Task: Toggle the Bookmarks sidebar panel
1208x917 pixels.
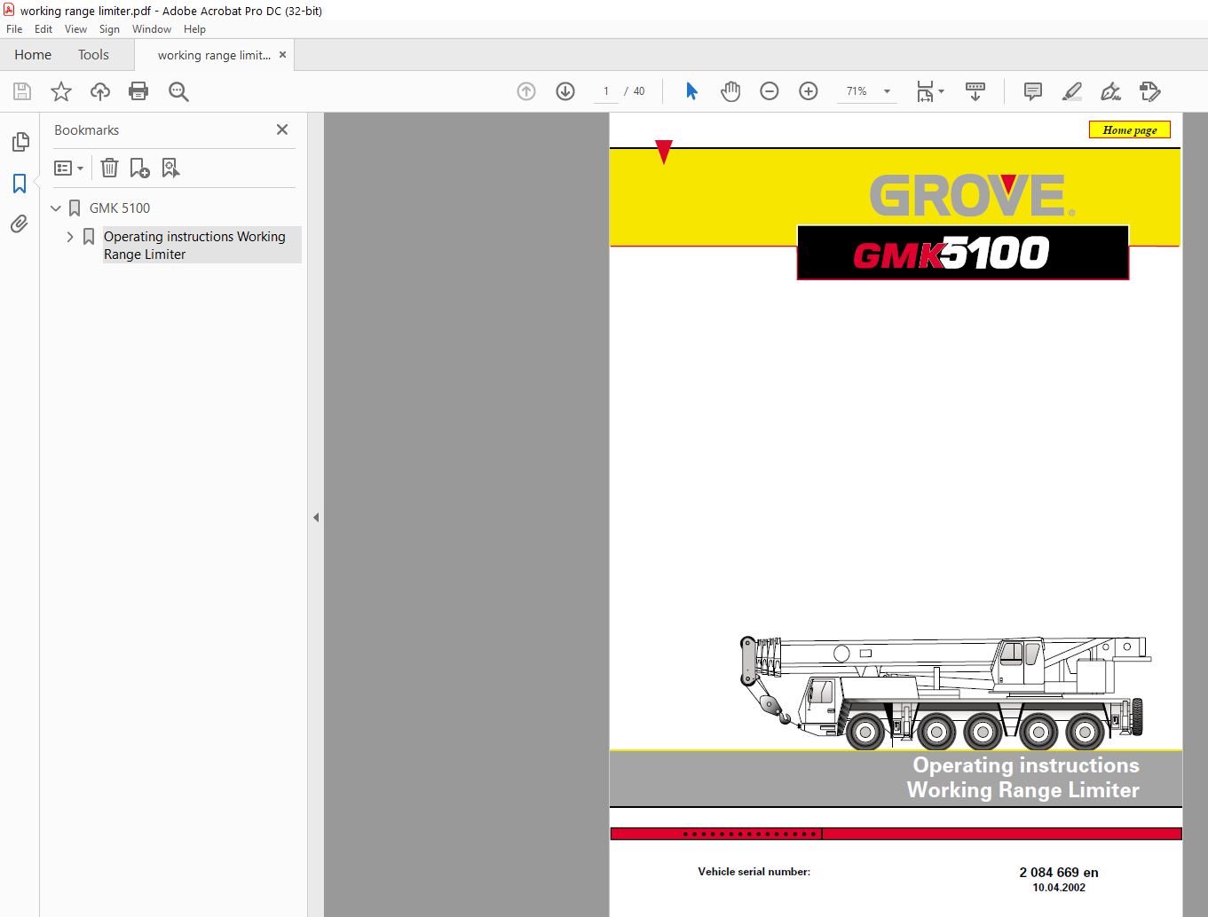Action: [20, 184]
